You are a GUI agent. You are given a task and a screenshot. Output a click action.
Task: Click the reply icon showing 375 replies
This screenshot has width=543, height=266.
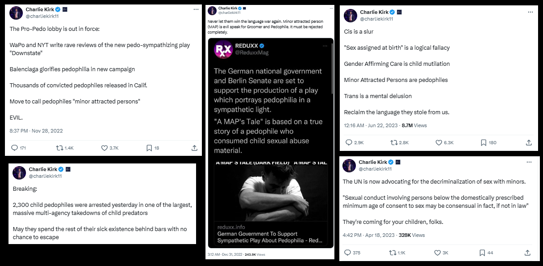[347, 253]
